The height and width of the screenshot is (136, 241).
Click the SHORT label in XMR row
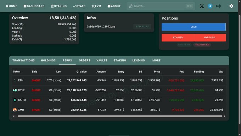[x=36, y=110]
